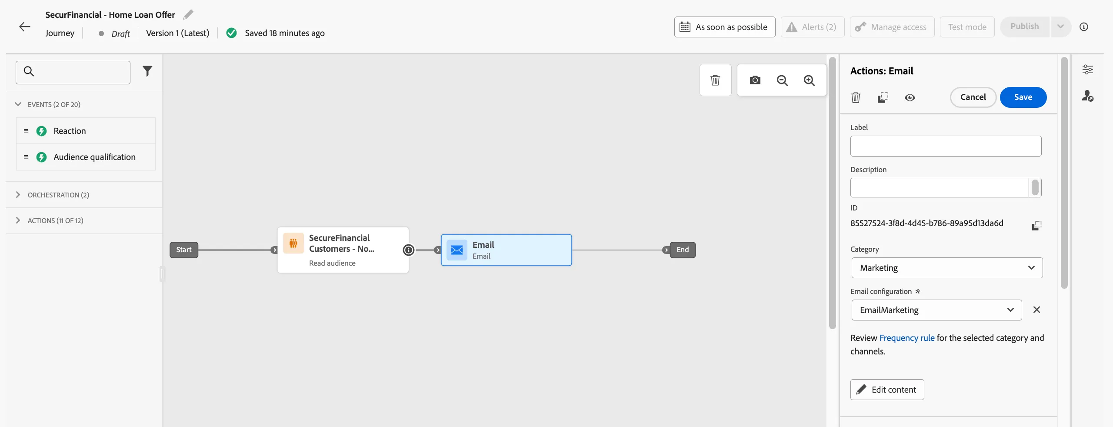
Task: Duplicate the Email action with the copy icon
Action: point(883,97)
